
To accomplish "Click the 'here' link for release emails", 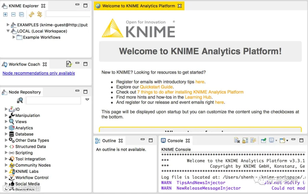I will click(x=219, y=102).
